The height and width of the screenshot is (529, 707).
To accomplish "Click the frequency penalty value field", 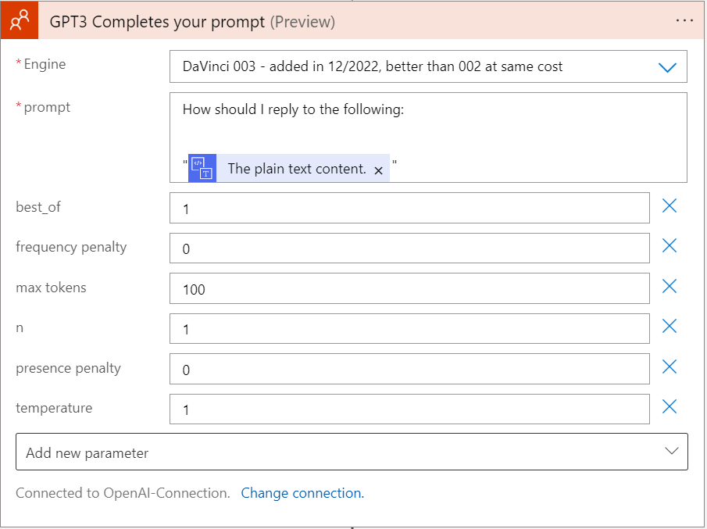I will pos(409,248).
